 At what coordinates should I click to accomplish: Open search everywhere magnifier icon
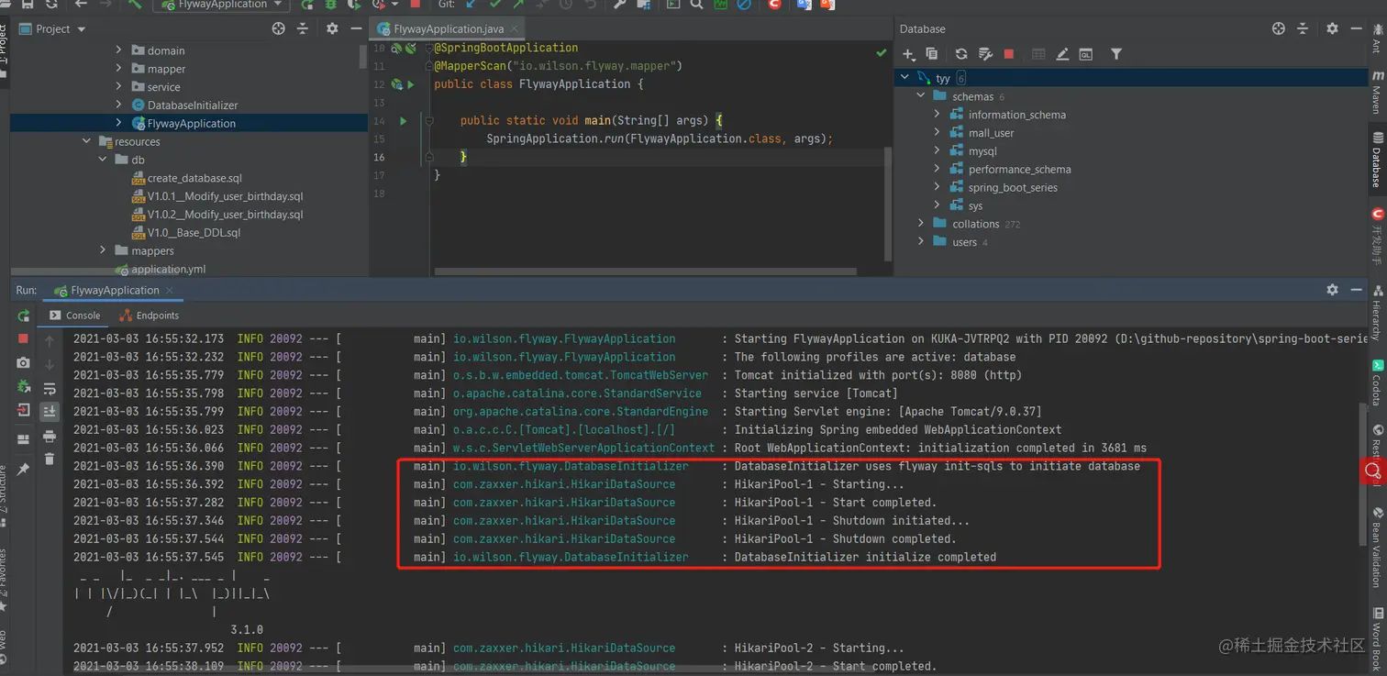pos(697,5)
